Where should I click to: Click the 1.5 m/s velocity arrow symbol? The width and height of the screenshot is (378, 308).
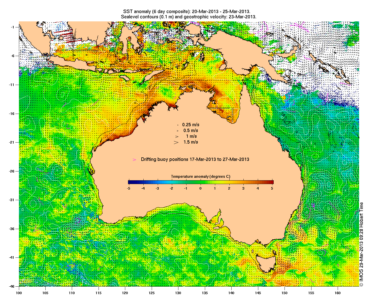176,142
